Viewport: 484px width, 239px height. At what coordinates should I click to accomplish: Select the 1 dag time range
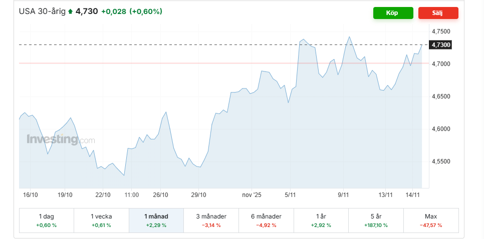pos(46,220)
